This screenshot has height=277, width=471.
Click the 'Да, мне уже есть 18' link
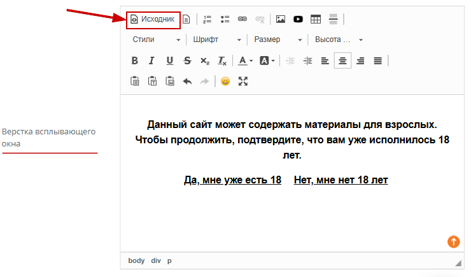[232, 180]
